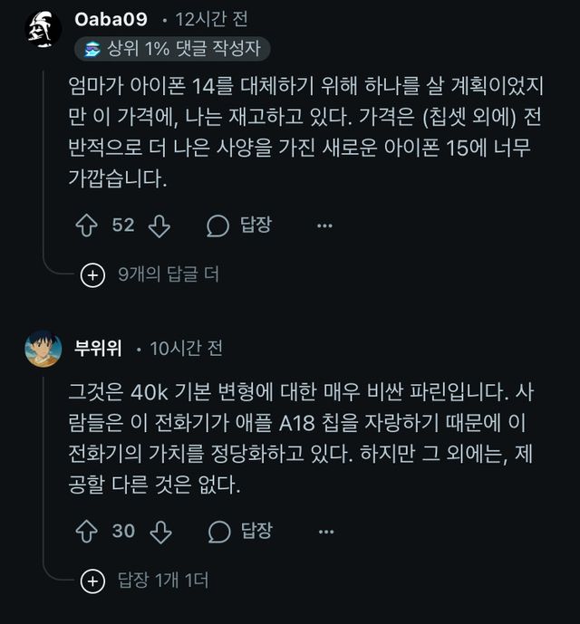Open the 10시간 전 timestamp link
This screenshot has height=624, width=580.
186,348
